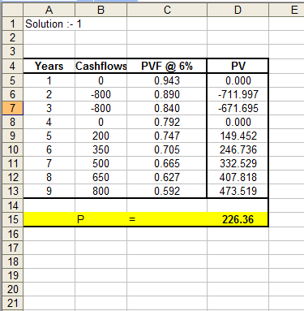Select the cell with 246.736

(x=238, y=149)
